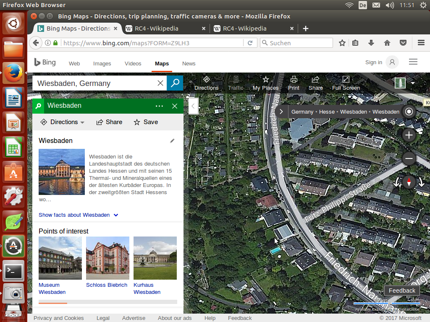Open Files from the Ubuntu launcher
Screen dimensions: 430x322
13,48
